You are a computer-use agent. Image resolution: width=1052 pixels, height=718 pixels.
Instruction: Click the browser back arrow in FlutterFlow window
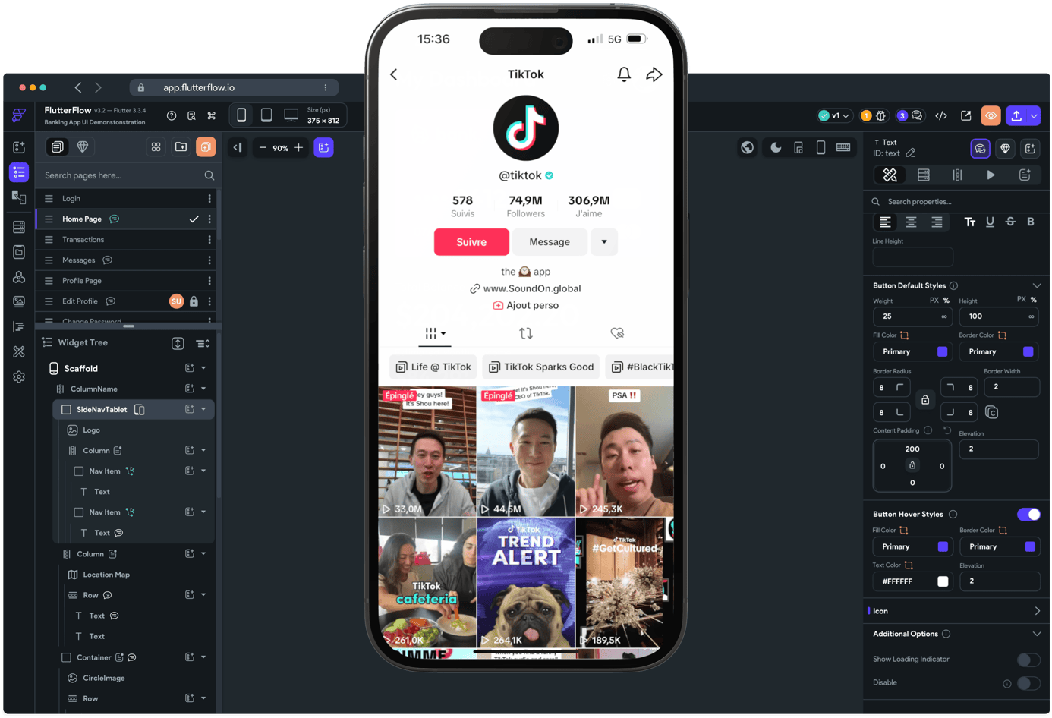click(x=78, y=87)
